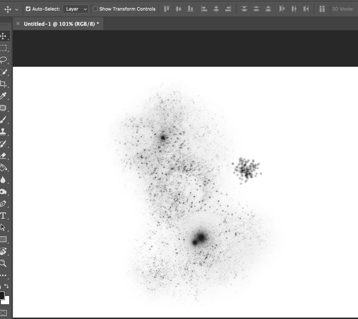The width and height of the screenshot is (358, 319).
Task: Open the tool preset picker chevron
Action: pos(17,9)
